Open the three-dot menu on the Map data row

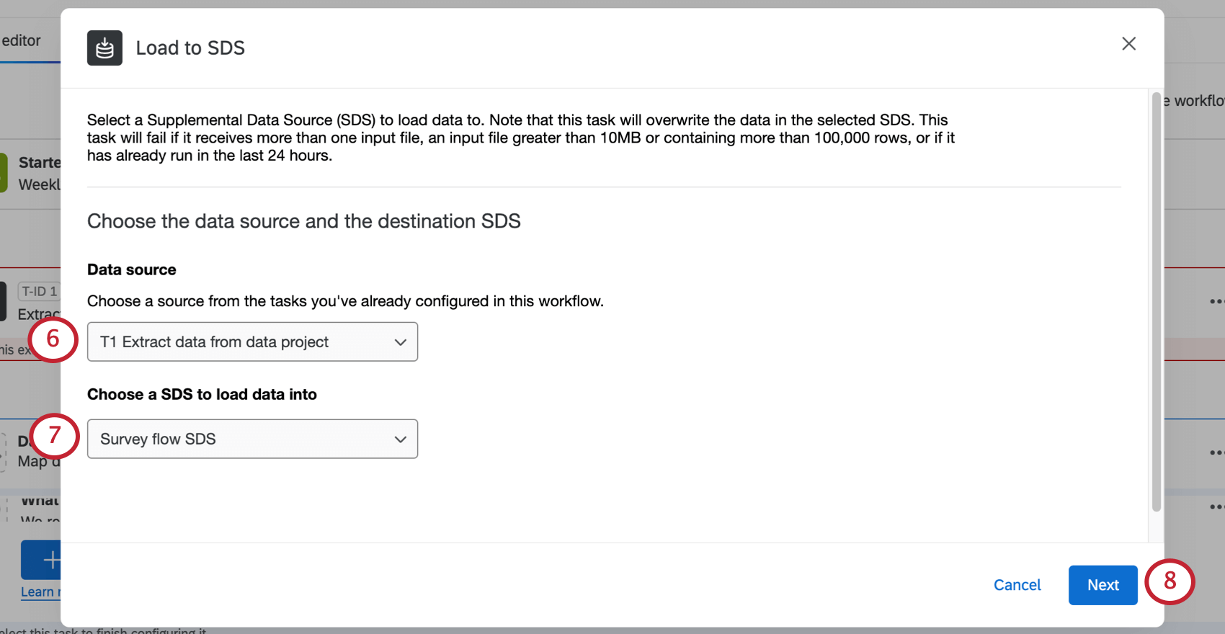[x=1216, y=452]
